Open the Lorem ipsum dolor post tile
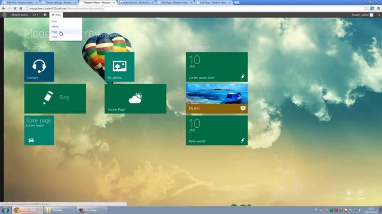Screen dimensions: 382x214 tap(217, 67)
